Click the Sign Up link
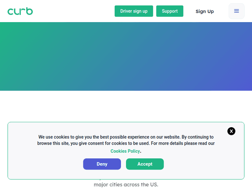Screen dimensions: 252x189 205,11
